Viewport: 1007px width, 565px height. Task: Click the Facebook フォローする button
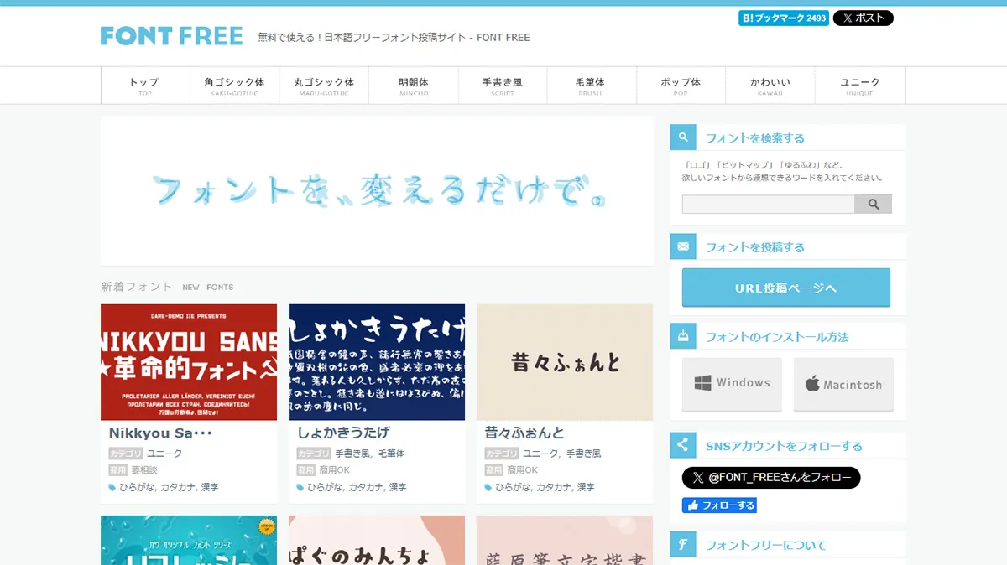coord(719,505)
